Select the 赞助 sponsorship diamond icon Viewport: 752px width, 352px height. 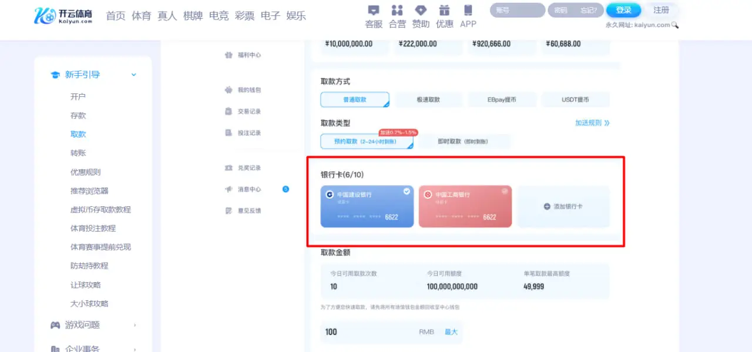click(x=421, y=15)
